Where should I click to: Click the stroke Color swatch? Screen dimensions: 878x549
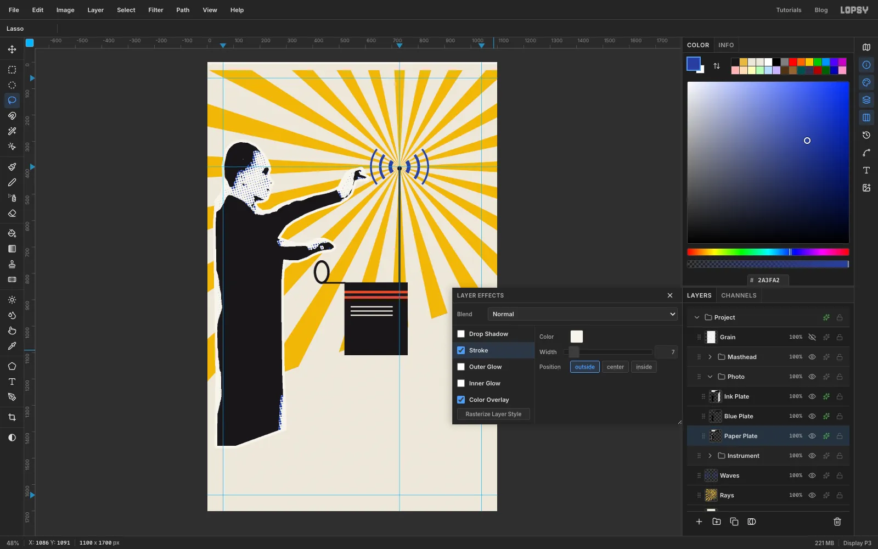(577, 337)
